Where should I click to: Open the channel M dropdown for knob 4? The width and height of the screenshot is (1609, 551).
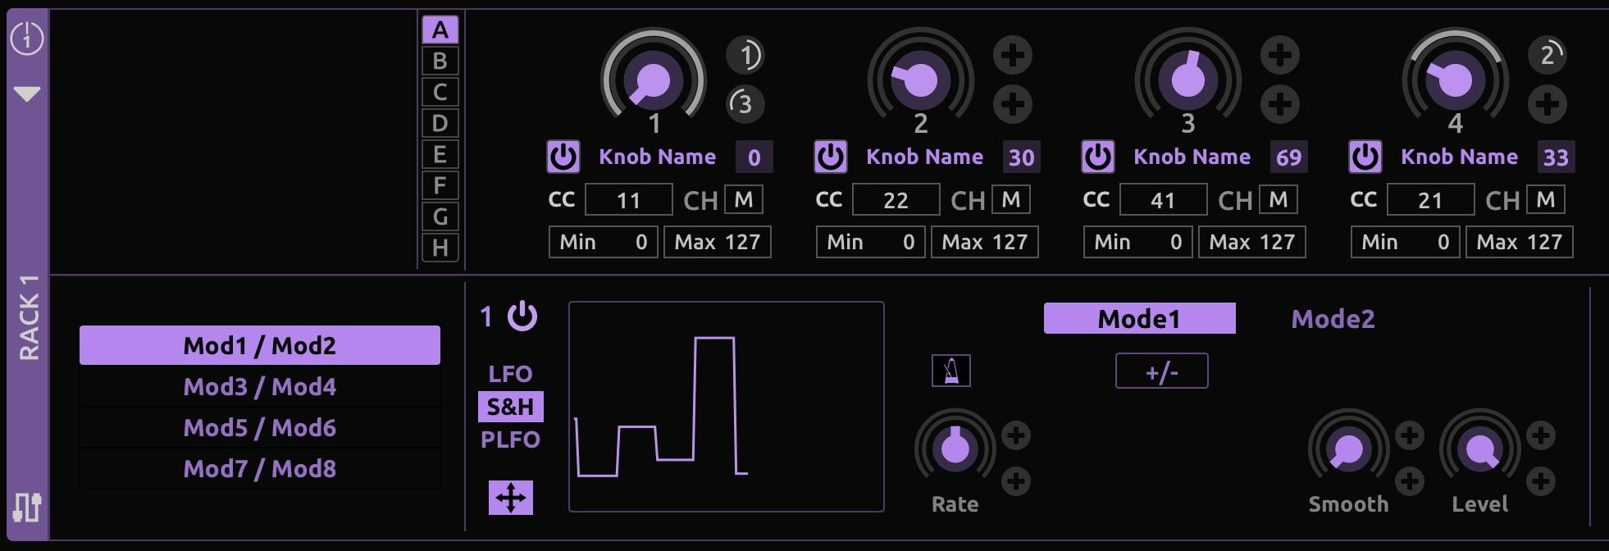pyautogui.click(x=1545, y=199)
